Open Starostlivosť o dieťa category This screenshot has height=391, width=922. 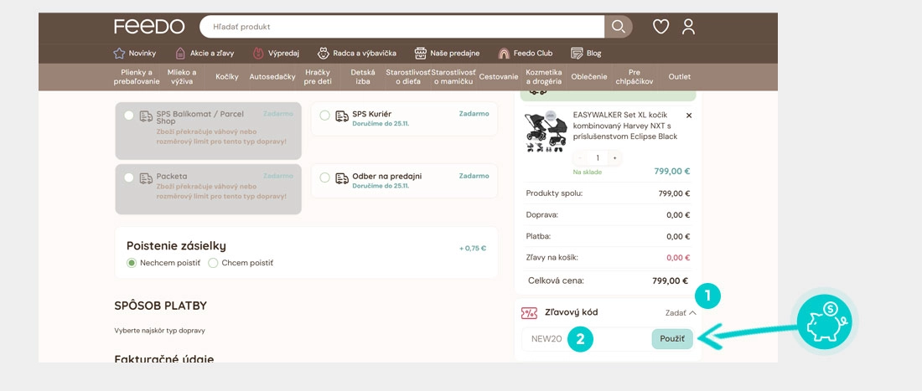(408, 77)
